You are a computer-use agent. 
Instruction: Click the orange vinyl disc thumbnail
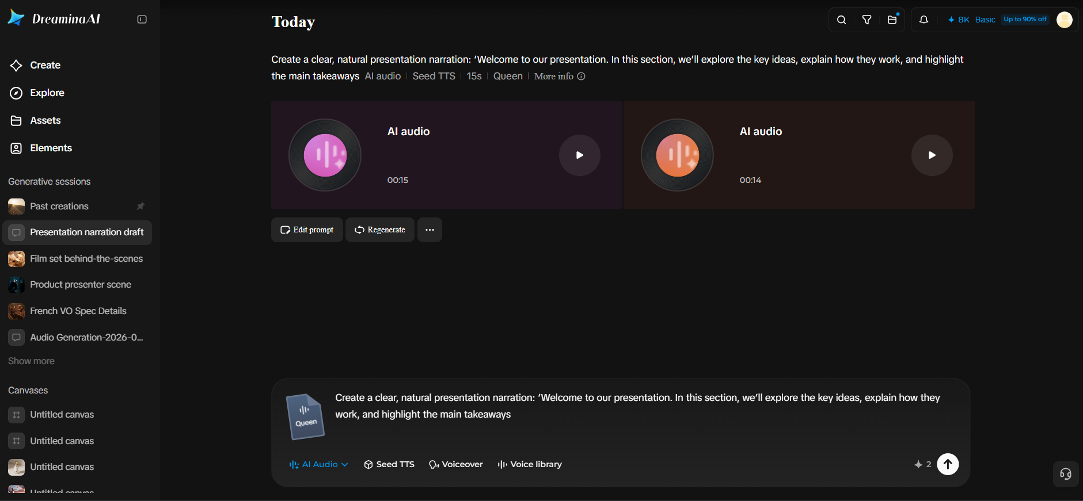click(678, 155)
